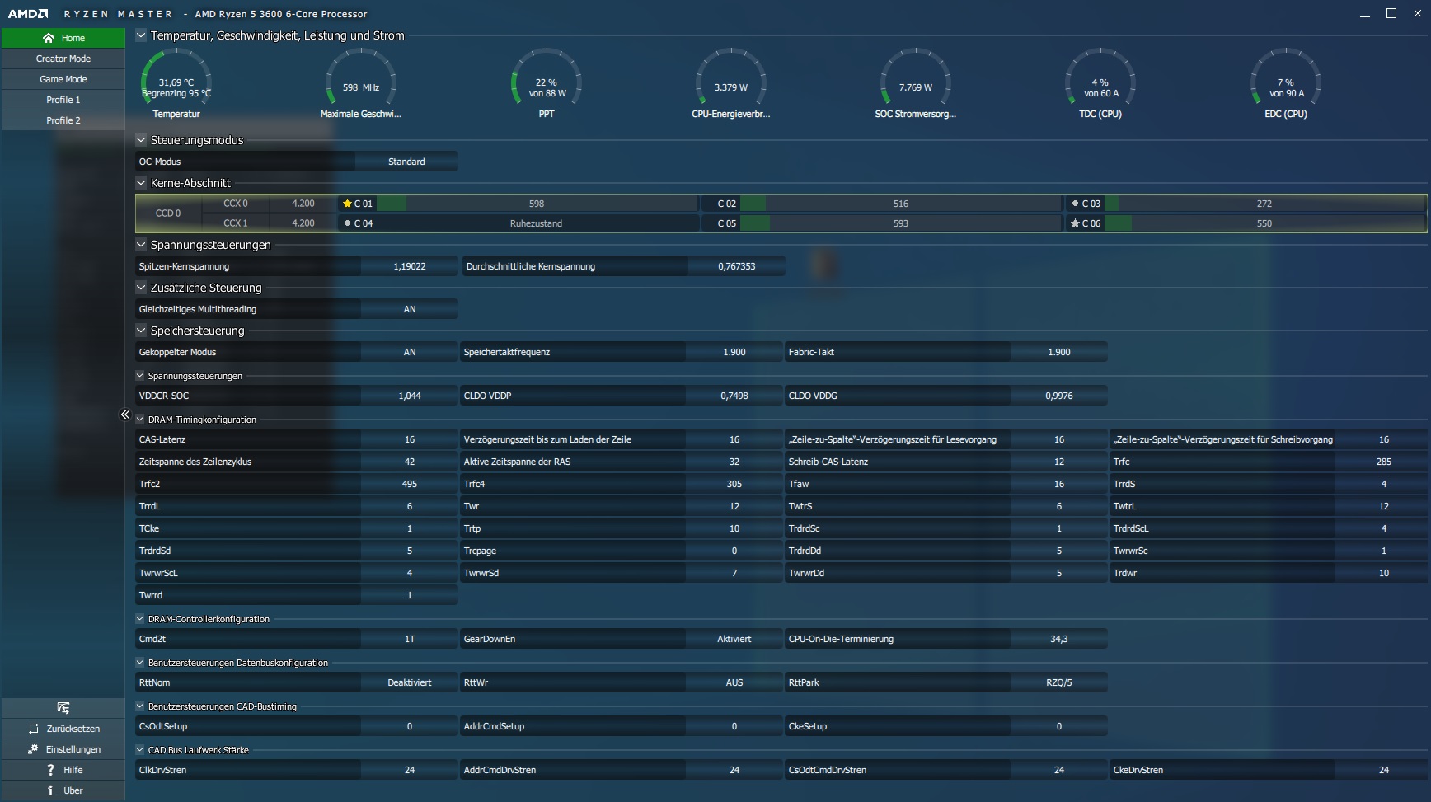Open Profile 1
Screen dimensions: 1431x802
[x=63, y=100]
